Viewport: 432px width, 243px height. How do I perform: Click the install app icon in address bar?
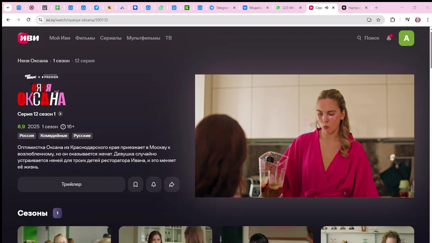(x=369, y=20)
